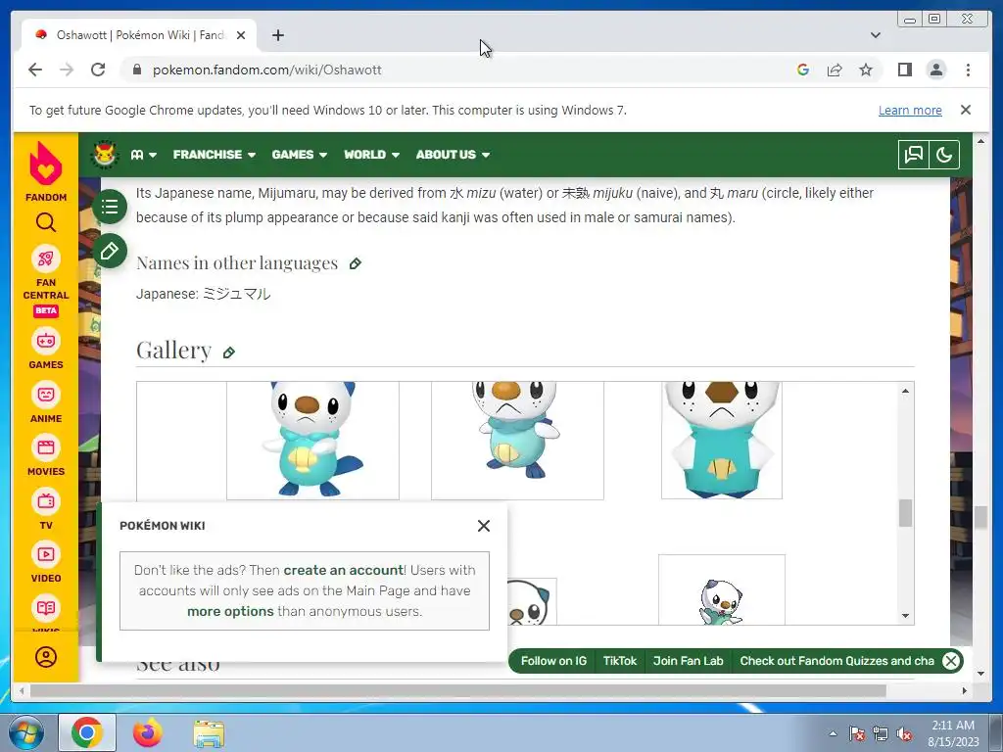Screen dimensions: 1003x752
Task: Open the user profile icon in the sidebar
Action: click(46, 657)
